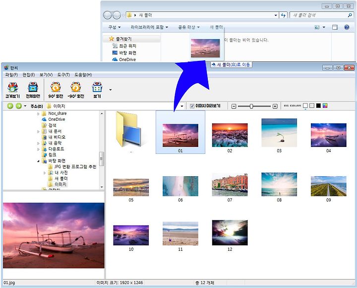Open Explorer help question mark icon
Image resolution: width=357 pixels, height=288 pixels.
coord(347,27)
